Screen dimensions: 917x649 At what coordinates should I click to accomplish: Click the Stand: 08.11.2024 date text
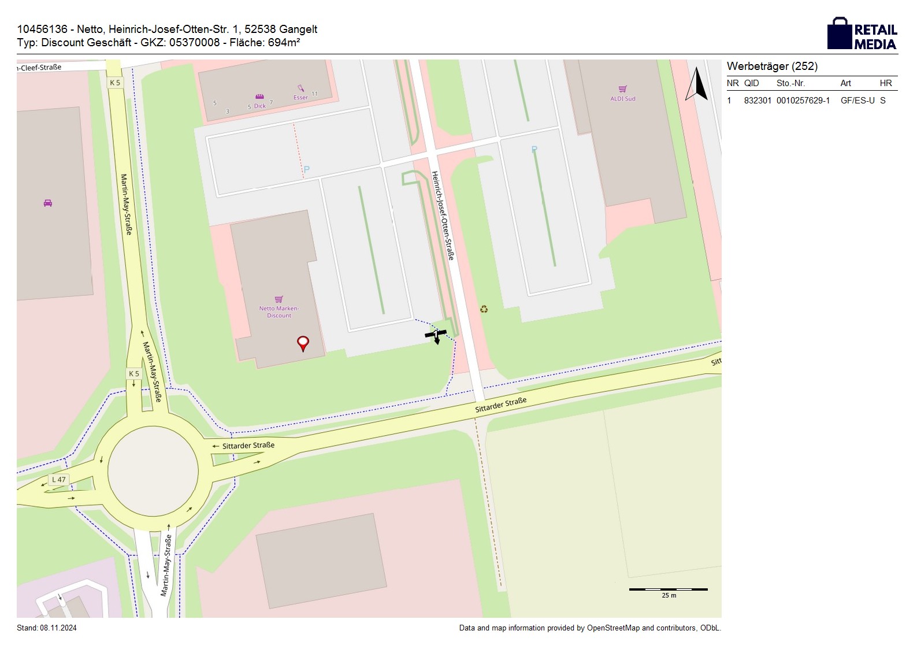47,628
